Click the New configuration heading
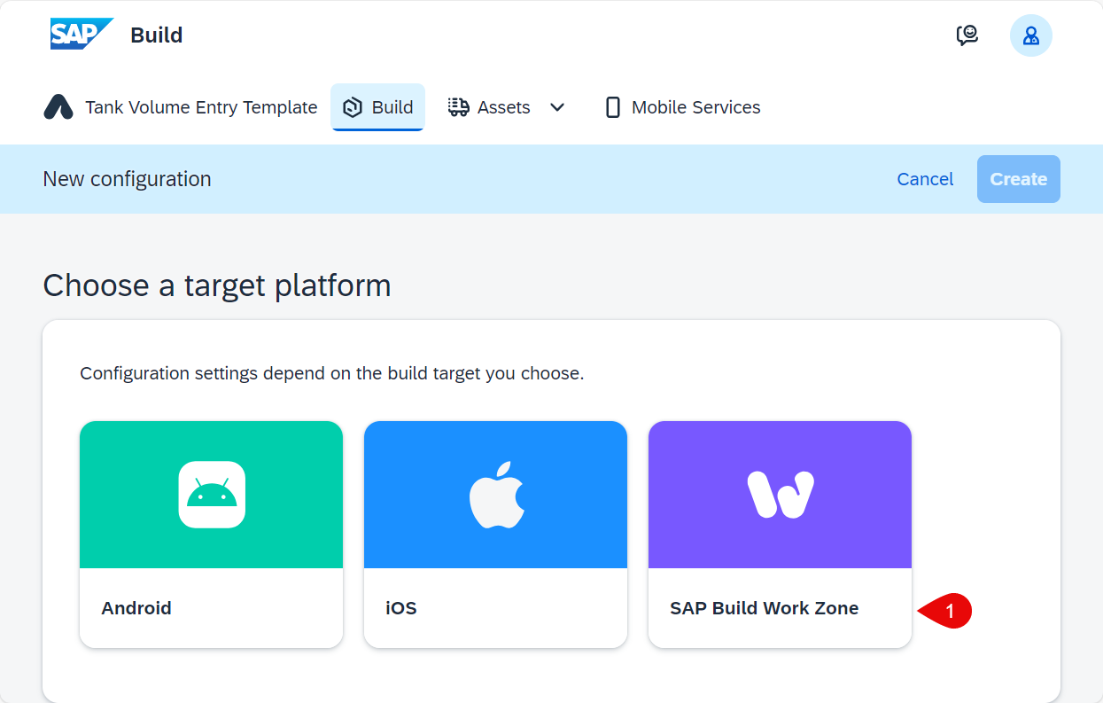 (x=127, y=179)
